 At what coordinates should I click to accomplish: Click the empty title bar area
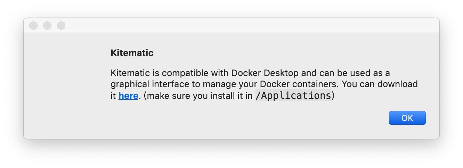[243, 26]
